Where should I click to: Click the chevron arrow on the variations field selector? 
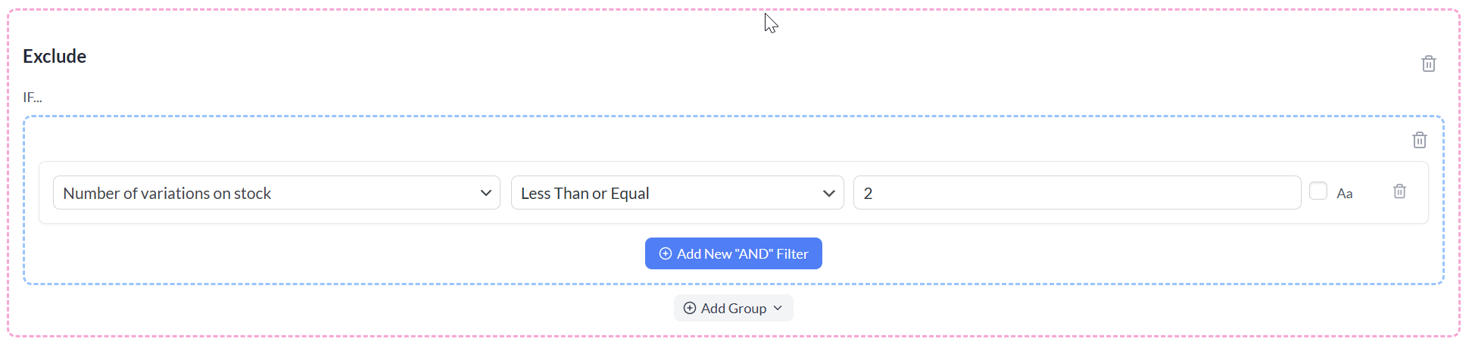(x=485, y=193)
